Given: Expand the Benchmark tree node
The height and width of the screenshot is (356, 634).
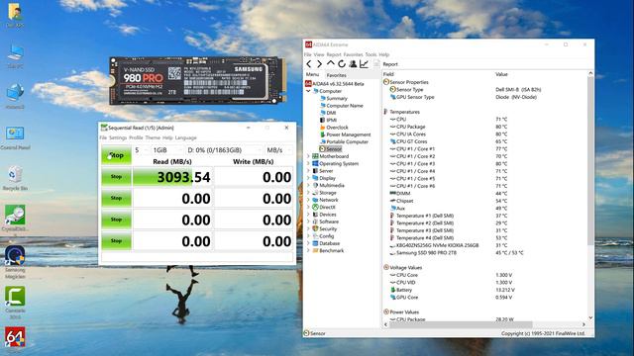Looking at the screenshot, I should 308,250.
